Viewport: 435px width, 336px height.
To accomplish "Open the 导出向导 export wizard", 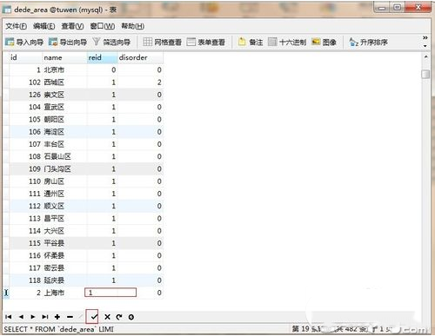I will point(68,43).
